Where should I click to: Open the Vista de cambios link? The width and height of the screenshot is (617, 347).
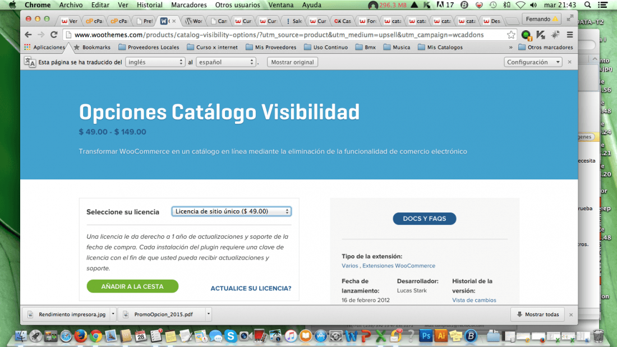474,300
